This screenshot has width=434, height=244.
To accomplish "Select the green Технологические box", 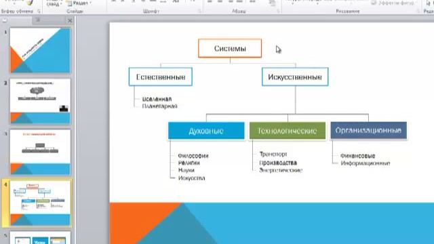I will click(288, 131).
